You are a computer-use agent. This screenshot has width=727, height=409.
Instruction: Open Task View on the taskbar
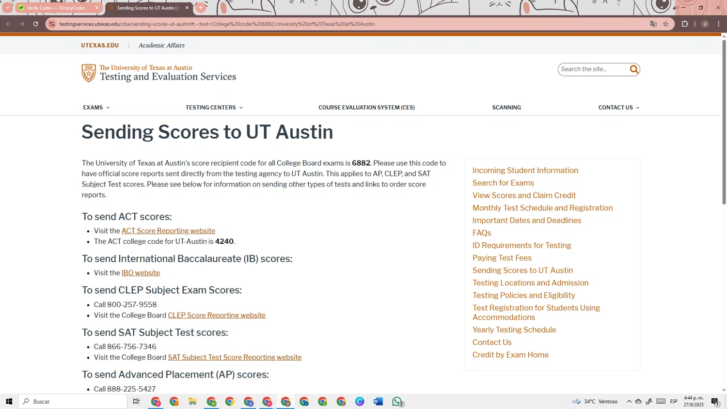tap(136, 401)
